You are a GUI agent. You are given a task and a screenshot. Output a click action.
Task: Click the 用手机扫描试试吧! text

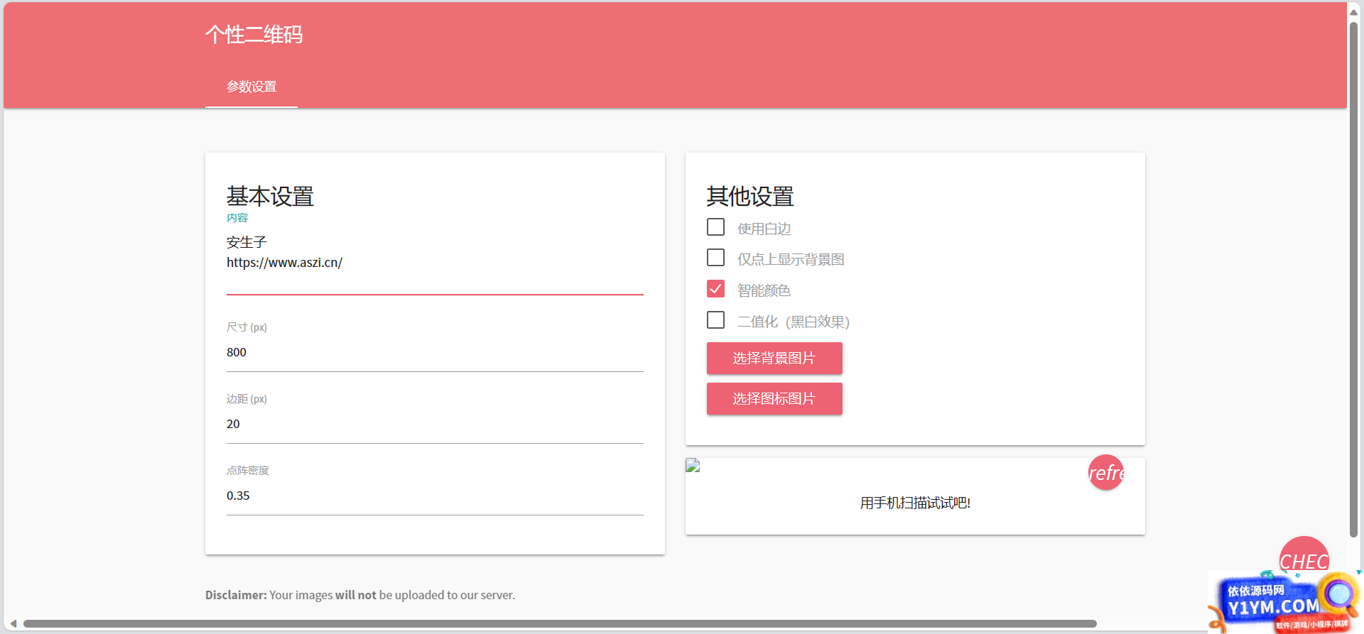tap(915, 503)
